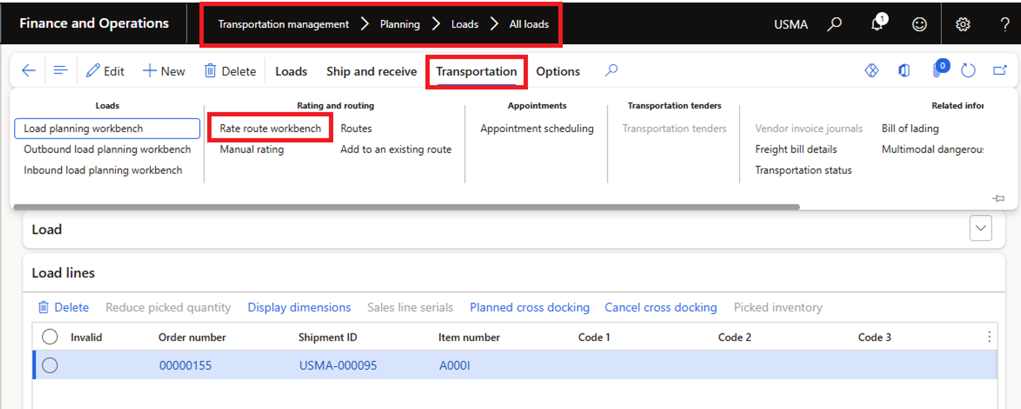Open Inbound load planning workbench
1021x409 pixels.
pyautogui.click(x=103, y=170)
